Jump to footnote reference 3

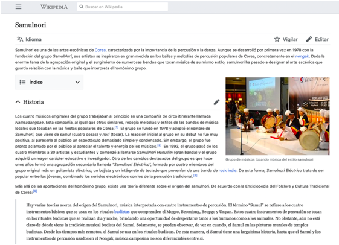195,176
